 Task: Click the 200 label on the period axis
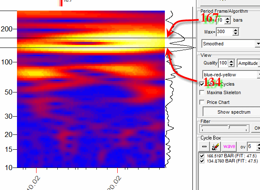point(7,29)
